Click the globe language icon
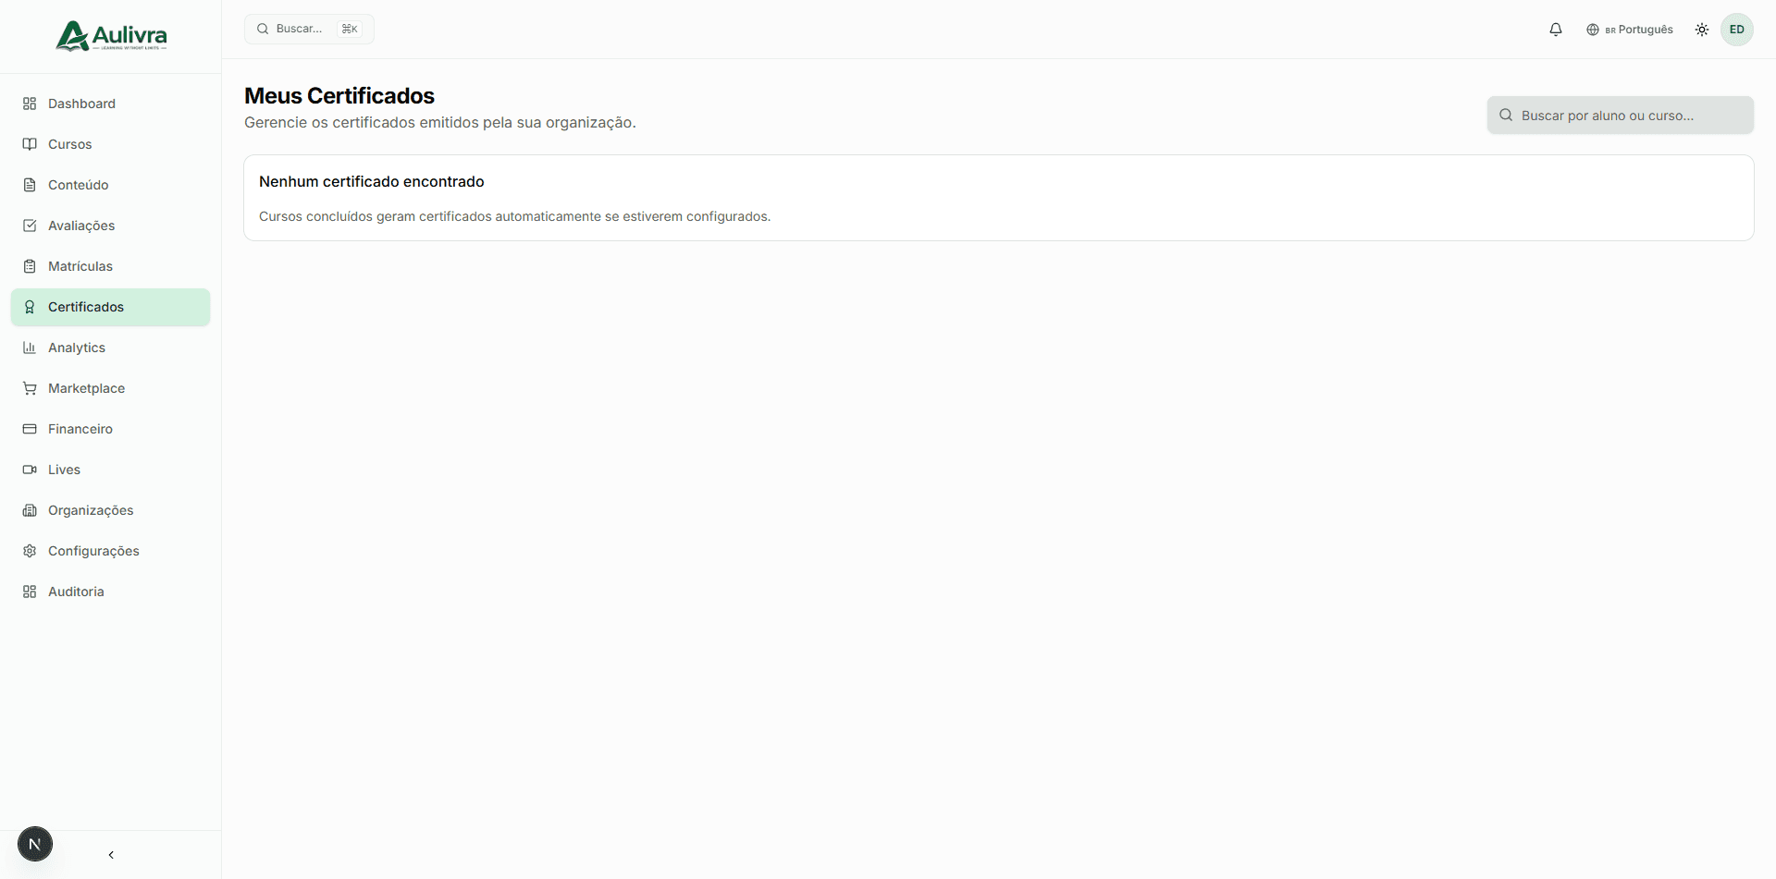The width and height of the screenshot is (1776, 879). tap(1593, 30)
